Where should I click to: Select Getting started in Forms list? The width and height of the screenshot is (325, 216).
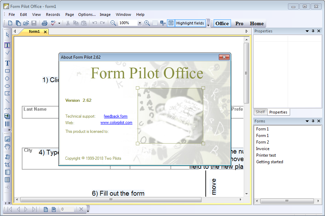[x=269, y=162]
